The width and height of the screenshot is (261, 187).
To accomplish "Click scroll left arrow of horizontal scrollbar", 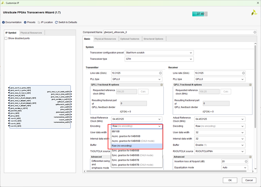I will pos(84,171).
